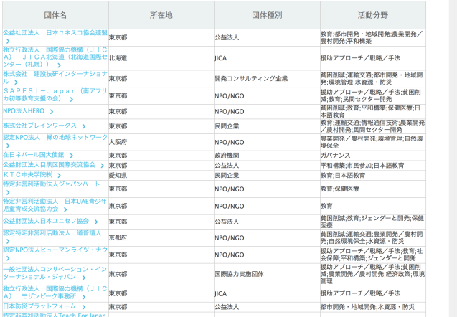Viewport: 457px width, 317px height.
Task: Open コンサベーション・インターナショナル・ジャパン link
Action: coord(55,273)
